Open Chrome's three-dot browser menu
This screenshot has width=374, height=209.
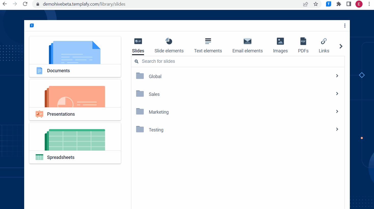[369, 4]
